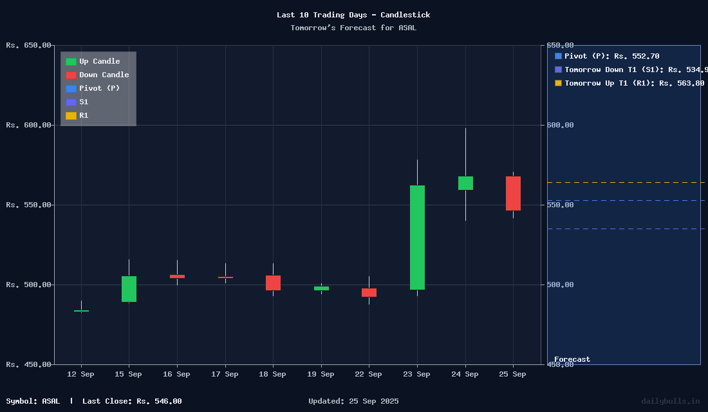Screen dimensions: 708x412
Task: Click the 'R1' legend label
Action: pos(84,116)
